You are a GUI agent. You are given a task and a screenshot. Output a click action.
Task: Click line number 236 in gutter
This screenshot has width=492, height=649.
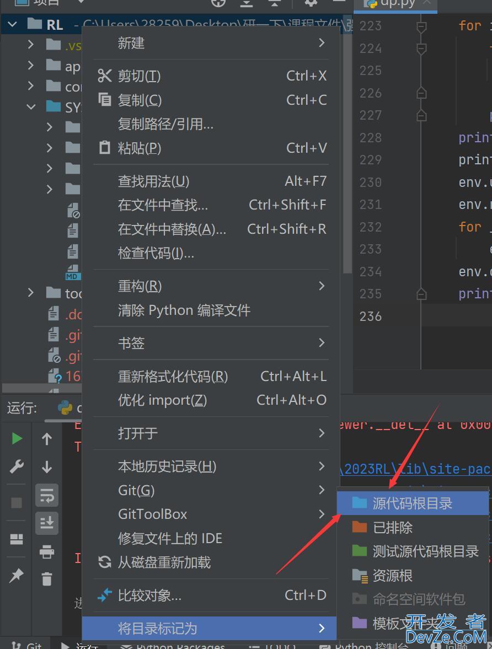[x=371, y=317]
